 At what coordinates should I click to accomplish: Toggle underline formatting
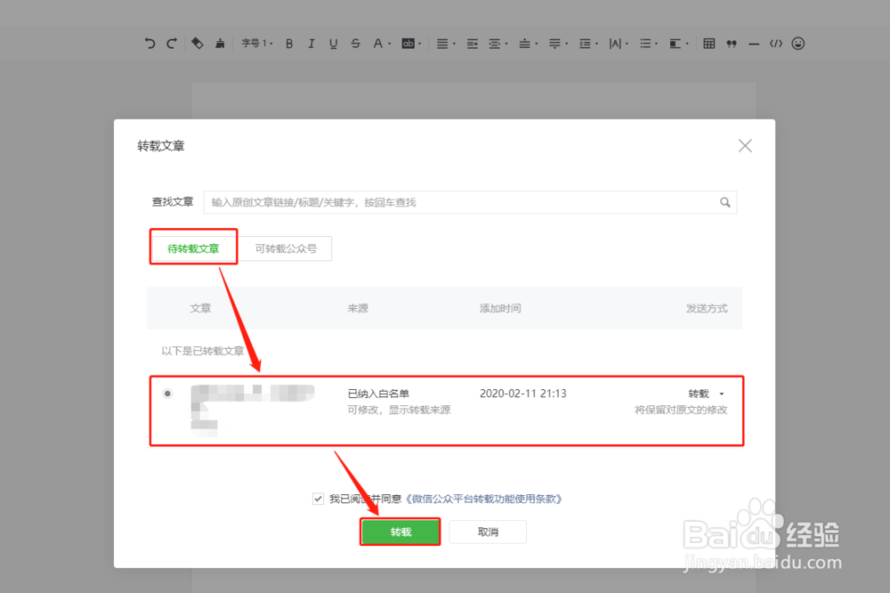coord(333,44)
